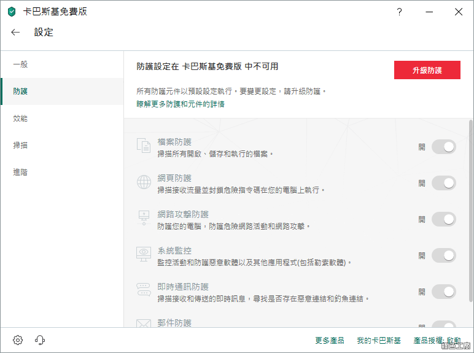Click the 設定 page title
The height and width of the screenshot is (353, 474).
[44, 33]
